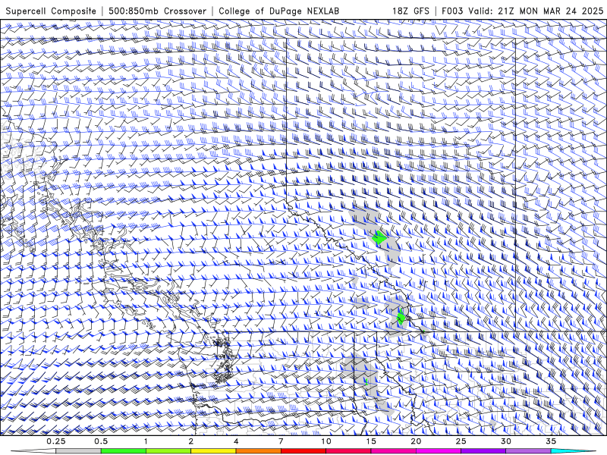Viewport: 607px width, 455px height.
Task: Select the gray 0.25–0.5 colorbar segment
Action: (x=78, y=451)
